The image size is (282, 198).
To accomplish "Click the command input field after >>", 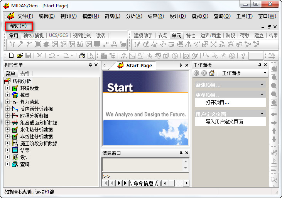I will pyautogui.click(x=145, y=176).
